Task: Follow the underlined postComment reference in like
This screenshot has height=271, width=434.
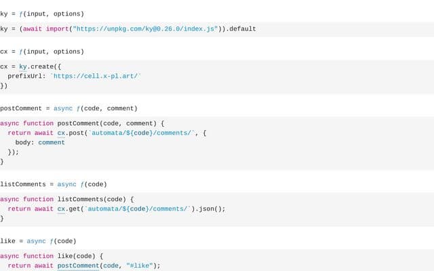Action: pos(79,266)
